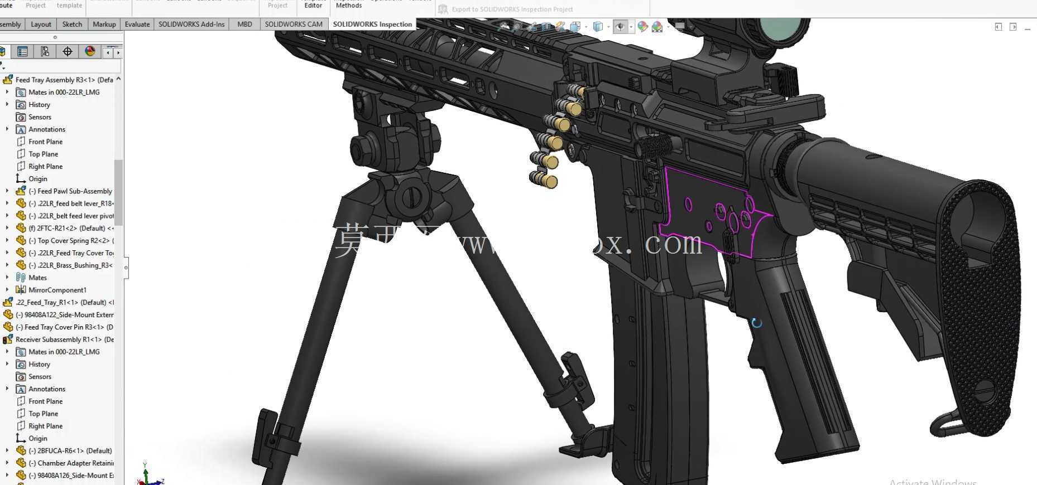
Task: Open View Orientation dropdown arrow
Action: click(586, 27)
